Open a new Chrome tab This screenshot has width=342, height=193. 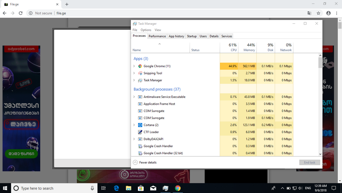pos(67,4)
